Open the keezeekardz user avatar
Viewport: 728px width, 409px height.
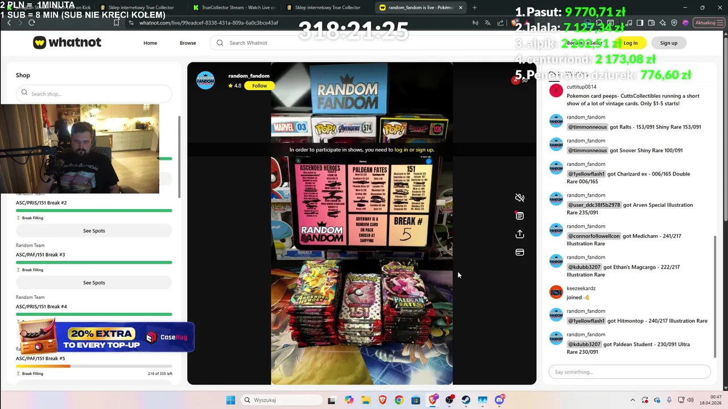tap(556, 292)
